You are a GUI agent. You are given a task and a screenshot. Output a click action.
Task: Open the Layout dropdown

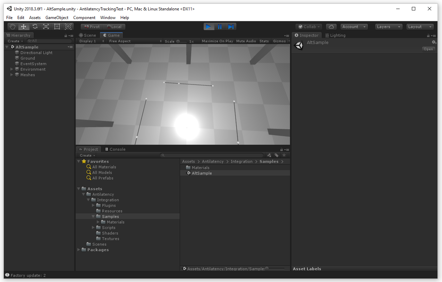pos(420,27)
